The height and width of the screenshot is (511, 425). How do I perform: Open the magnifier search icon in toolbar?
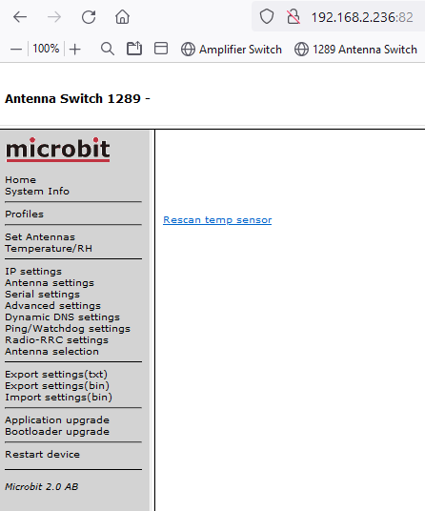pyautogui.click(x=107, y=49)
